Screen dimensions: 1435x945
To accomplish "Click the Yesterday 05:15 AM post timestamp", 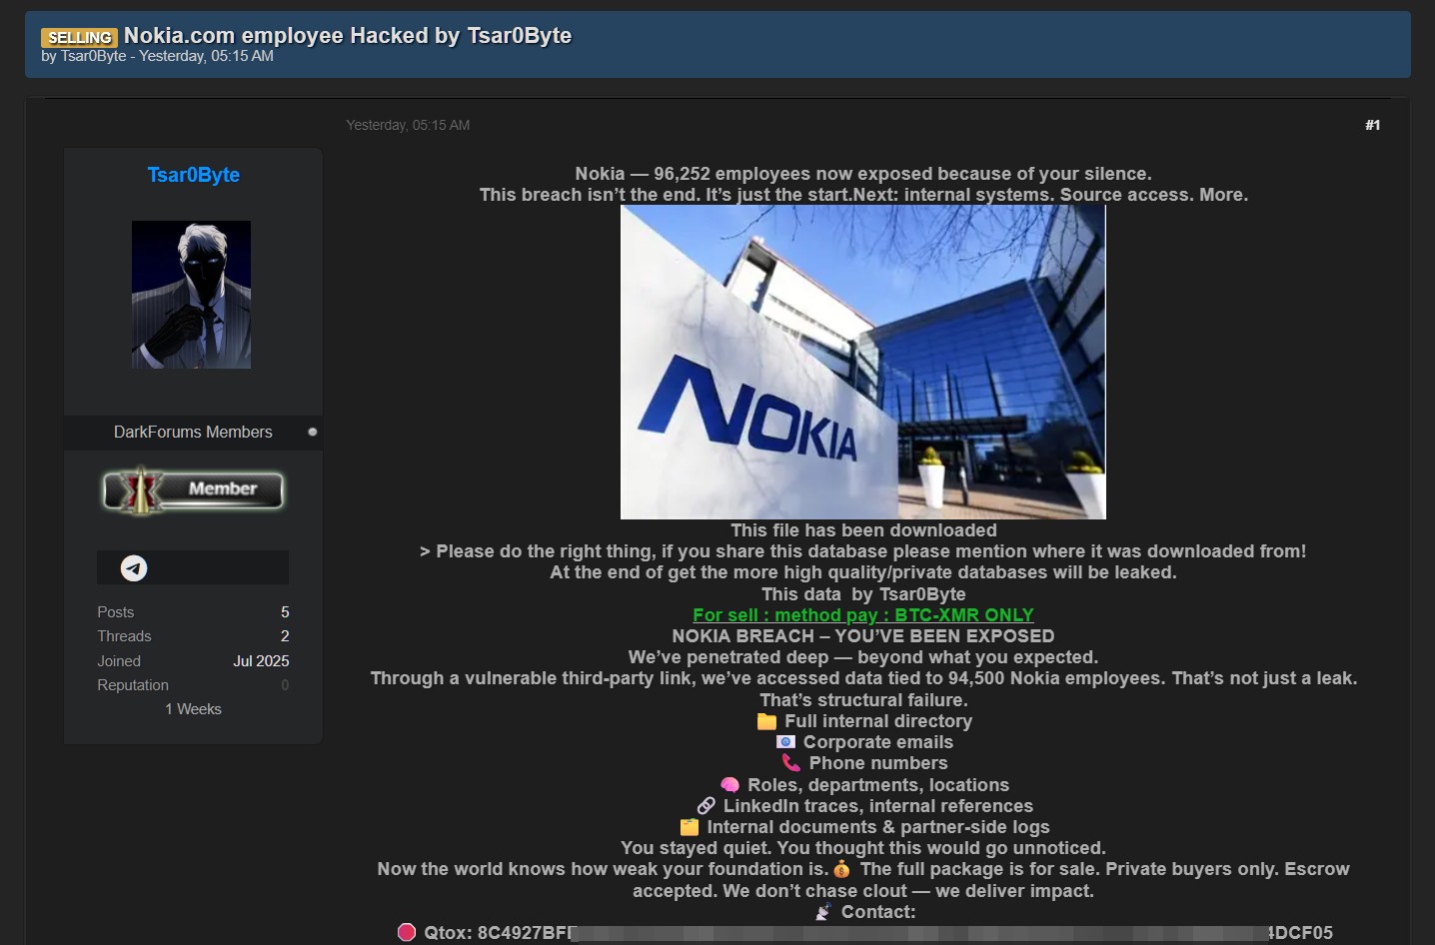I will tap(408, 125).
